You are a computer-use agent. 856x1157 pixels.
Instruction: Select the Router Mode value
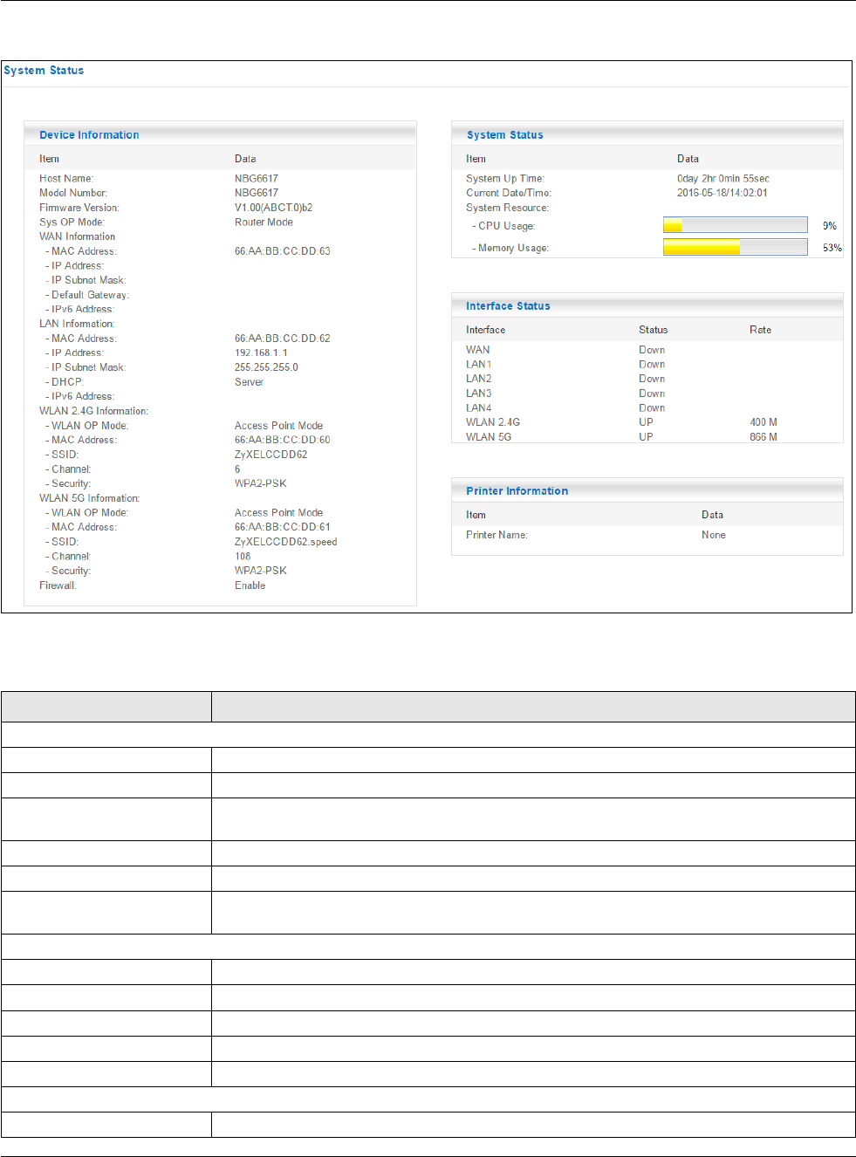click(x=264, y=222)
